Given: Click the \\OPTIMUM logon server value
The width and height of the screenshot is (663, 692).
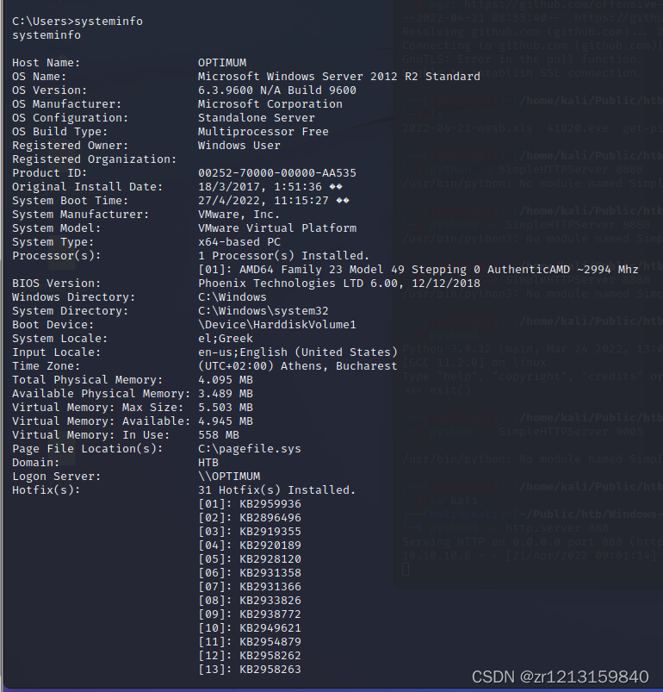Looking at the screenshot, I should 229,477.
